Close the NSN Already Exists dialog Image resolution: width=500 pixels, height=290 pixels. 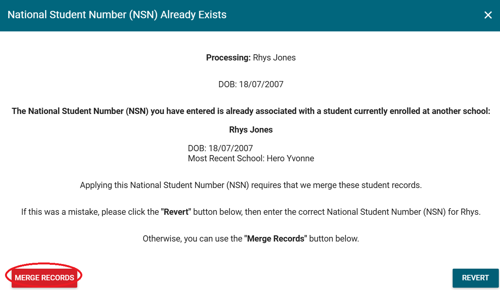coord(488,15)
